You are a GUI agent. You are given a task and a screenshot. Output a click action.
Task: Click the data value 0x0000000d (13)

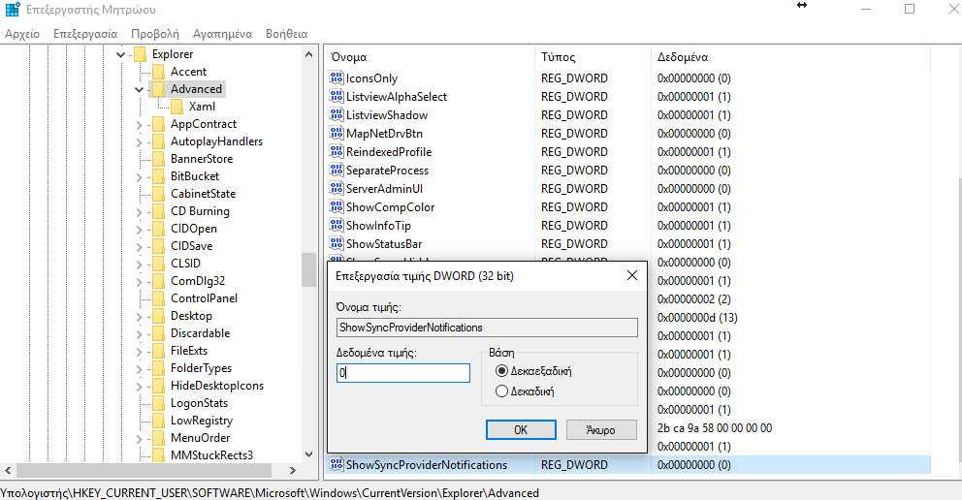[697, 318]
